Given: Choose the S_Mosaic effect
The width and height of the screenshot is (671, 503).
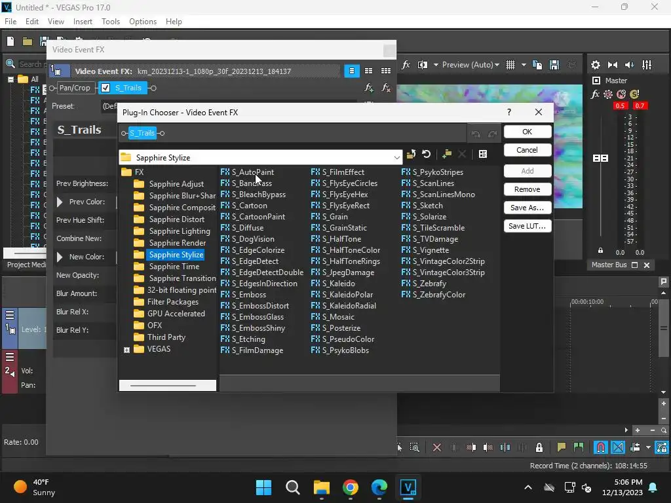Looking at the screenshot, I should point(338,317).
